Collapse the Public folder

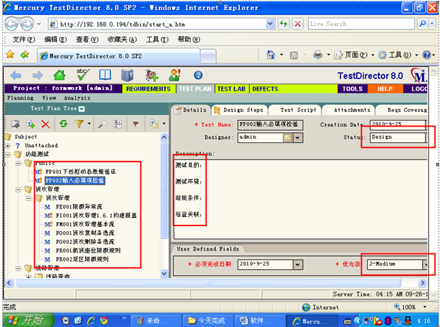tap(18, 163)
